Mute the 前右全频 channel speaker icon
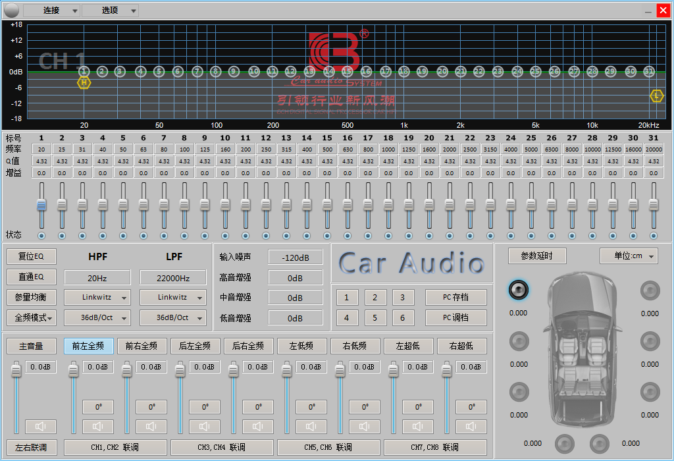Image resolution: width=674 pixels, height=461 pixels. tap(151, 426)
